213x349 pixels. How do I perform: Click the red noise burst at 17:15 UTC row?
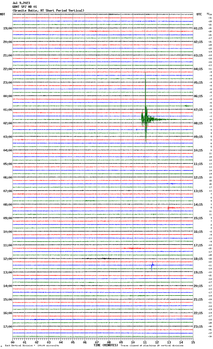click(x=133, y=248)
